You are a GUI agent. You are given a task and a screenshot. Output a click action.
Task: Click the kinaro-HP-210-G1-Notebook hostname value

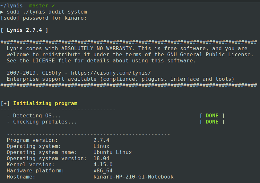tap(133, 177)
